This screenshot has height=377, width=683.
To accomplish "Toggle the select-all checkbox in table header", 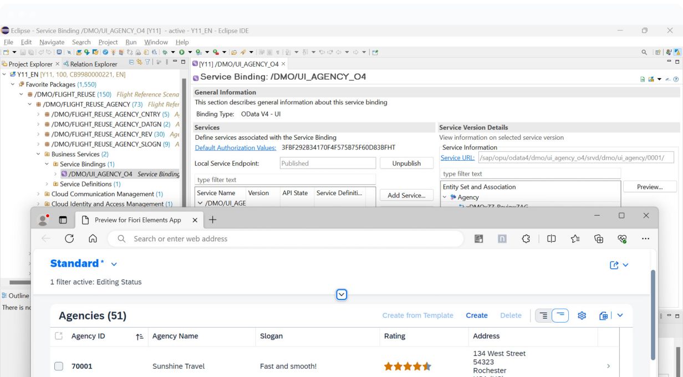I will coord(59,336).
